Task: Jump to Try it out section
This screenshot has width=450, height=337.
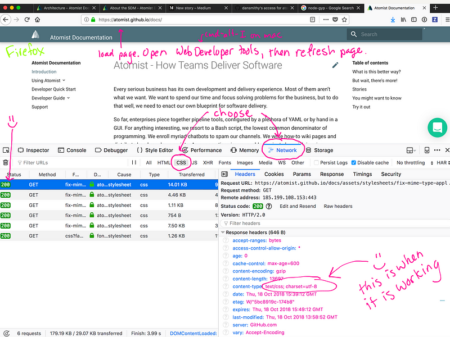Action: 361,107
